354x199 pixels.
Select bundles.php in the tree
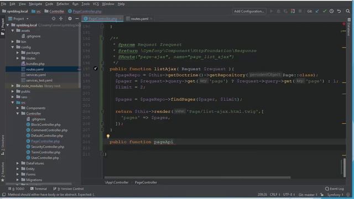(35, 64)
